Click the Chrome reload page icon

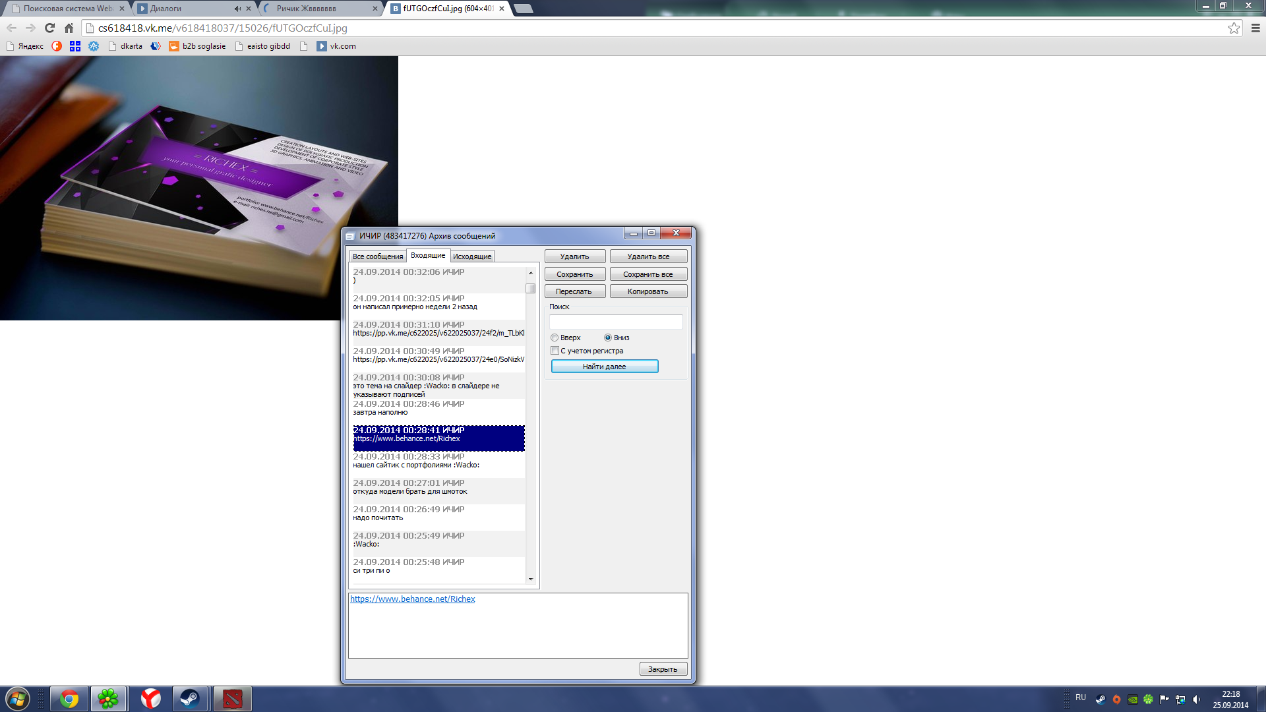49,28
